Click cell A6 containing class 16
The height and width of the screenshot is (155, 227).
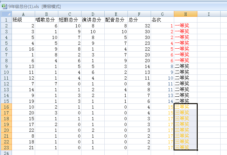pos(23,49)
